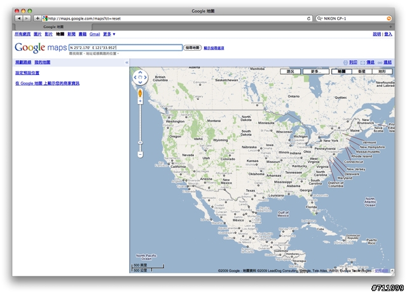Open Gmail in the top navigation

point(95,34)
